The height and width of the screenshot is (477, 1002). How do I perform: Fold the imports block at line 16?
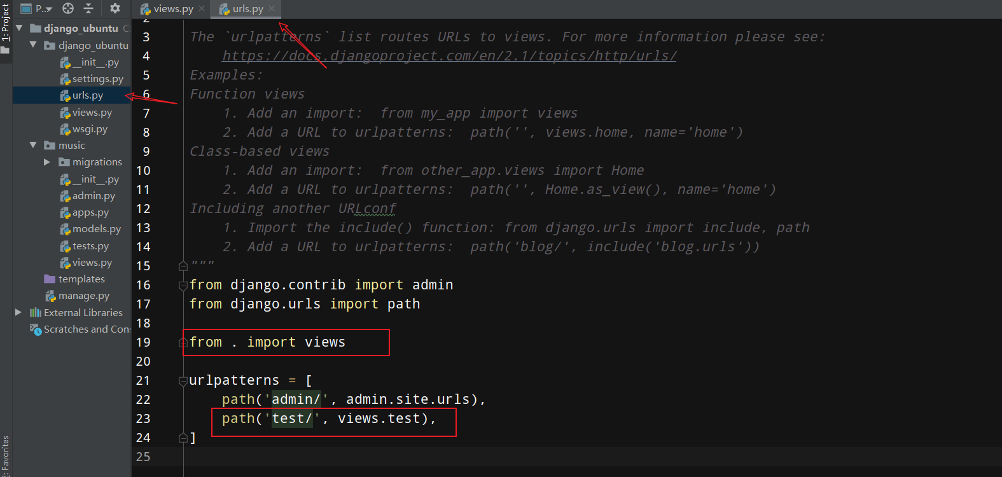click(183, 286)
